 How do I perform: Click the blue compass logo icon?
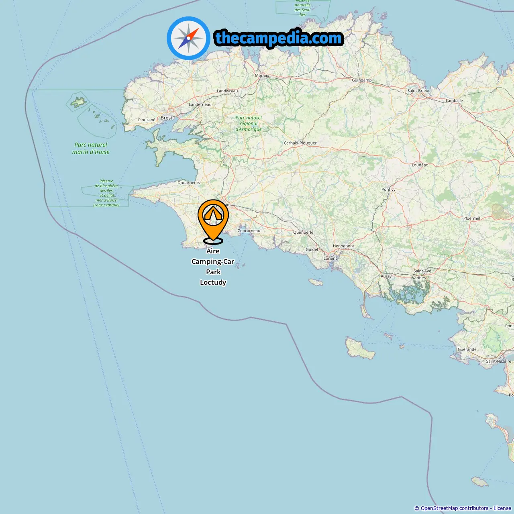point(188,38)
